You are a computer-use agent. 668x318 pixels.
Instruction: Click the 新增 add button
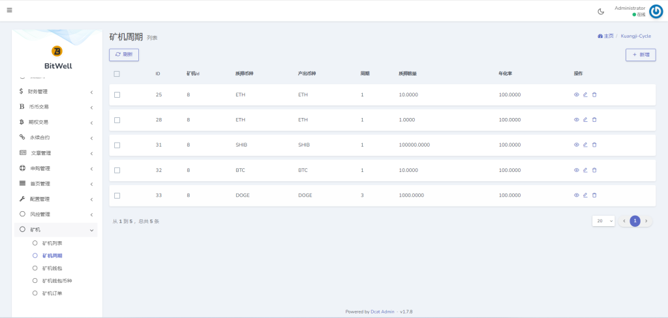click(x=640, y=55)
